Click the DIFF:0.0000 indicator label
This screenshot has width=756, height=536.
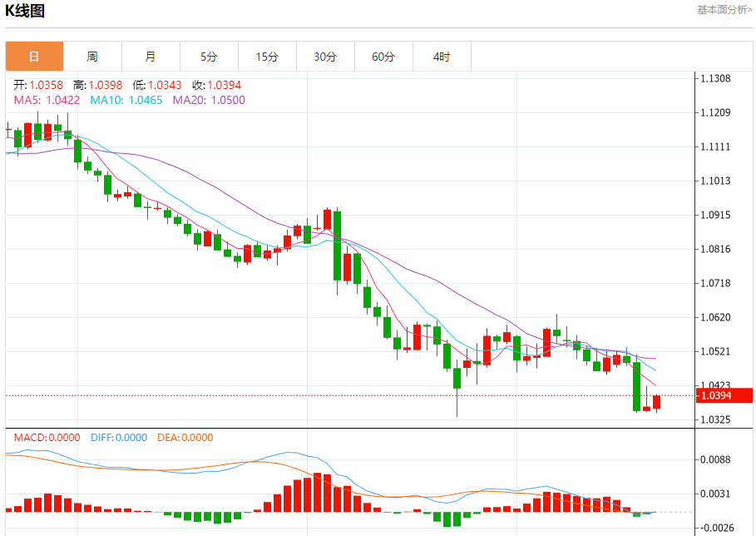coord(119,438)
